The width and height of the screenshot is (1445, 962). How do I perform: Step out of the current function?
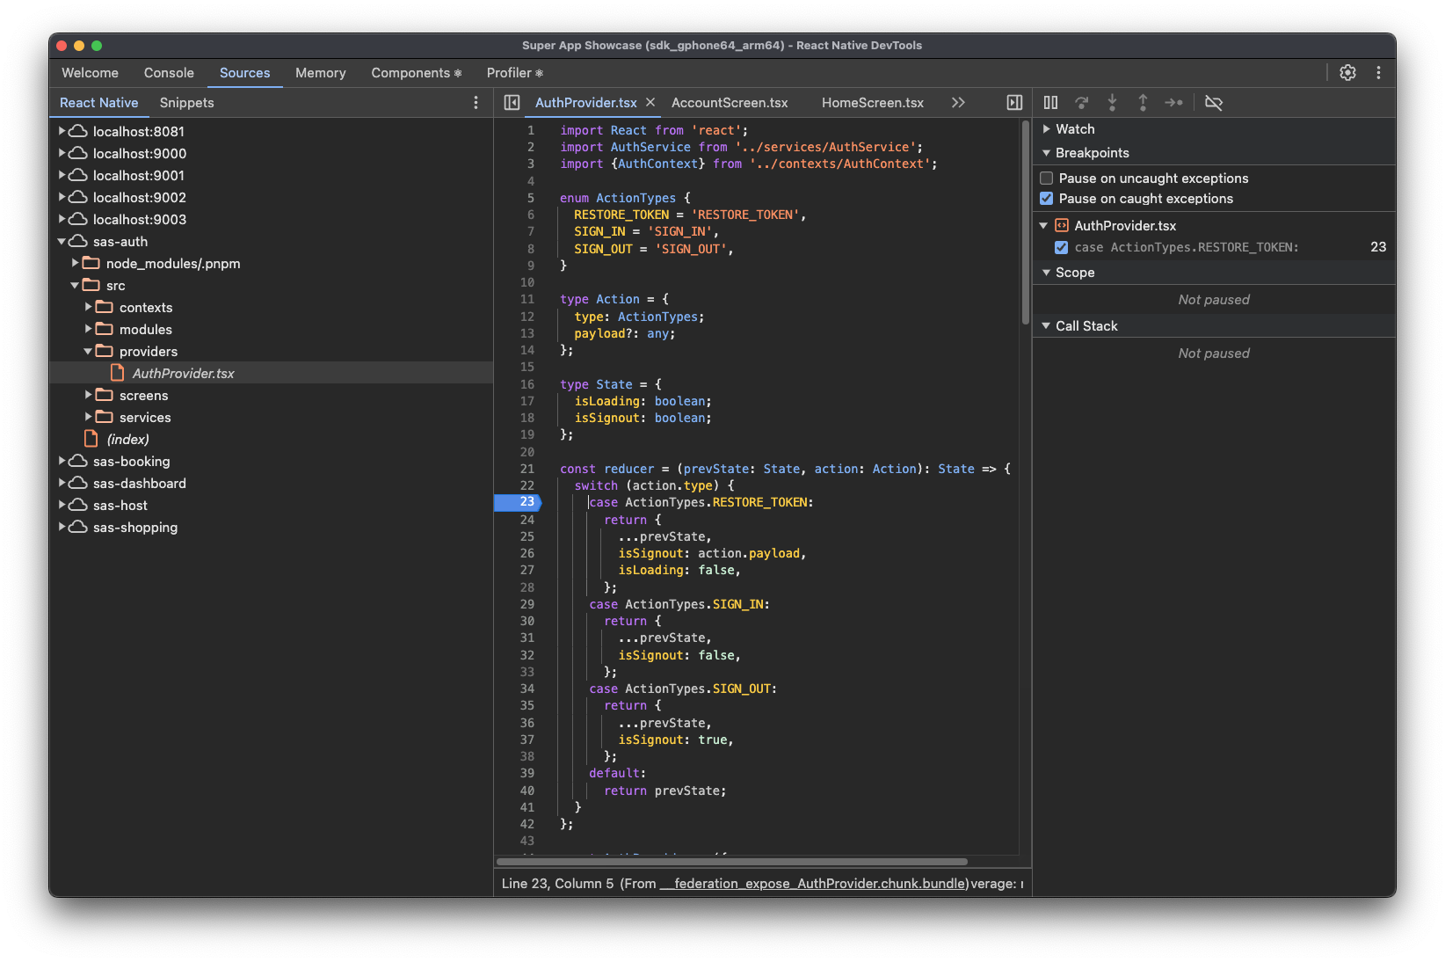1143,103
